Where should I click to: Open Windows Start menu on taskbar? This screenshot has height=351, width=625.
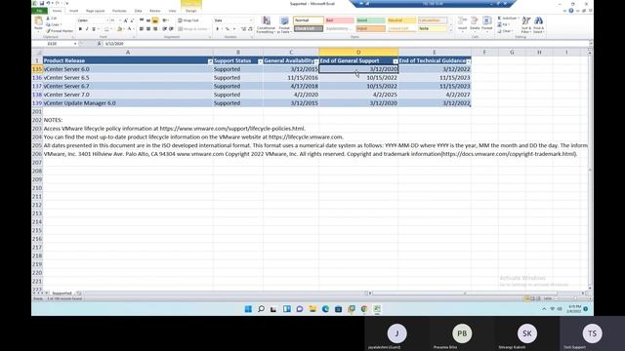coord(248,309)
